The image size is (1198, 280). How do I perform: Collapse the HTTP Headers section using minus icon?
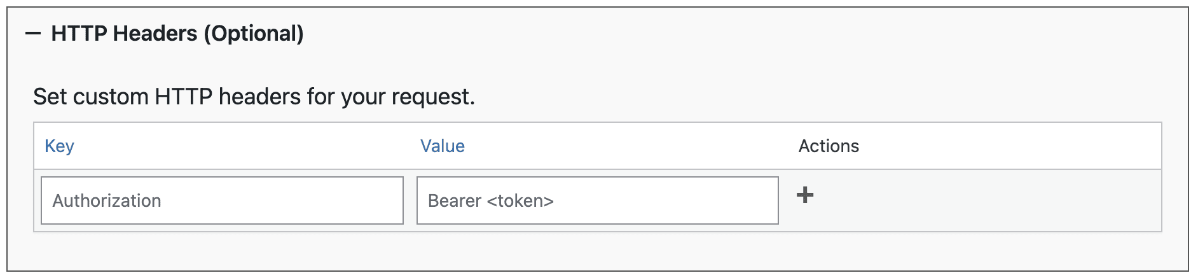tap(33, 34)
